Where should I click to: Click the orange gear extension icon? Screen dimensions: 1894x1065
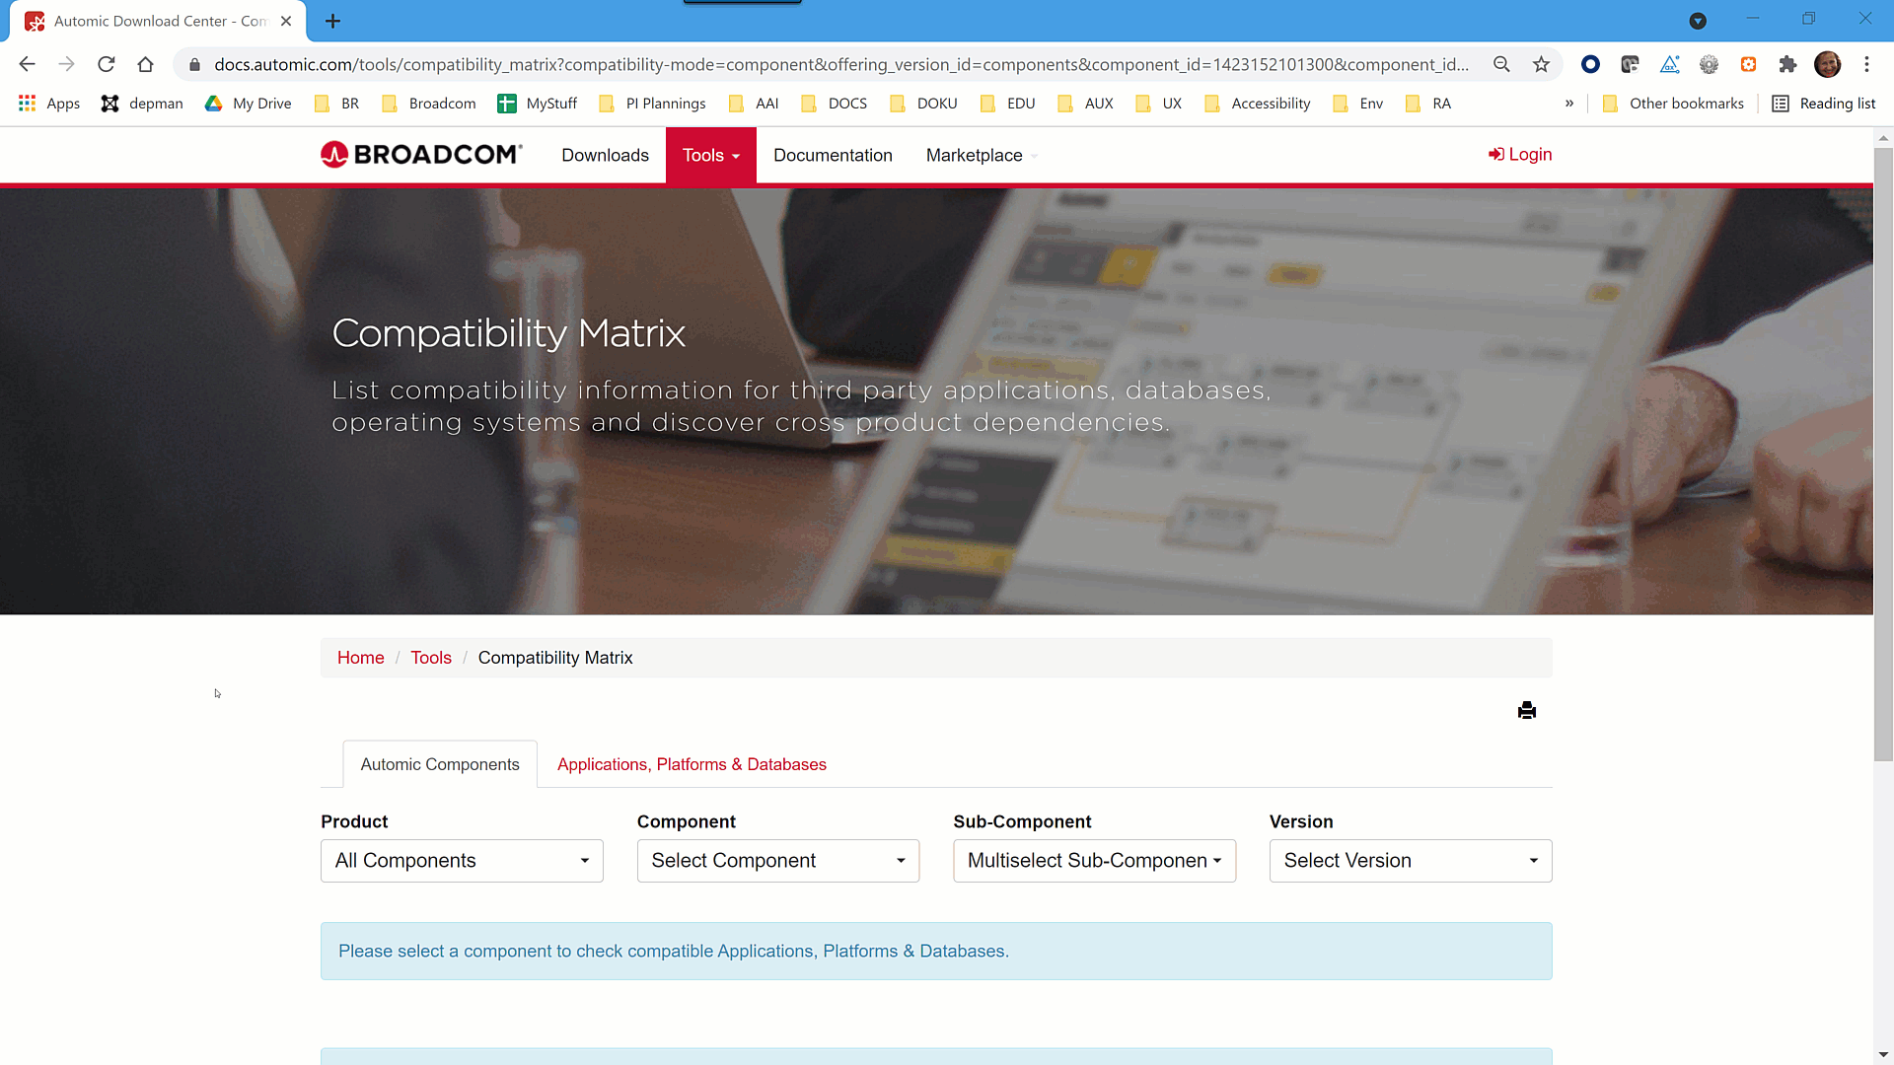point(1749,64)
